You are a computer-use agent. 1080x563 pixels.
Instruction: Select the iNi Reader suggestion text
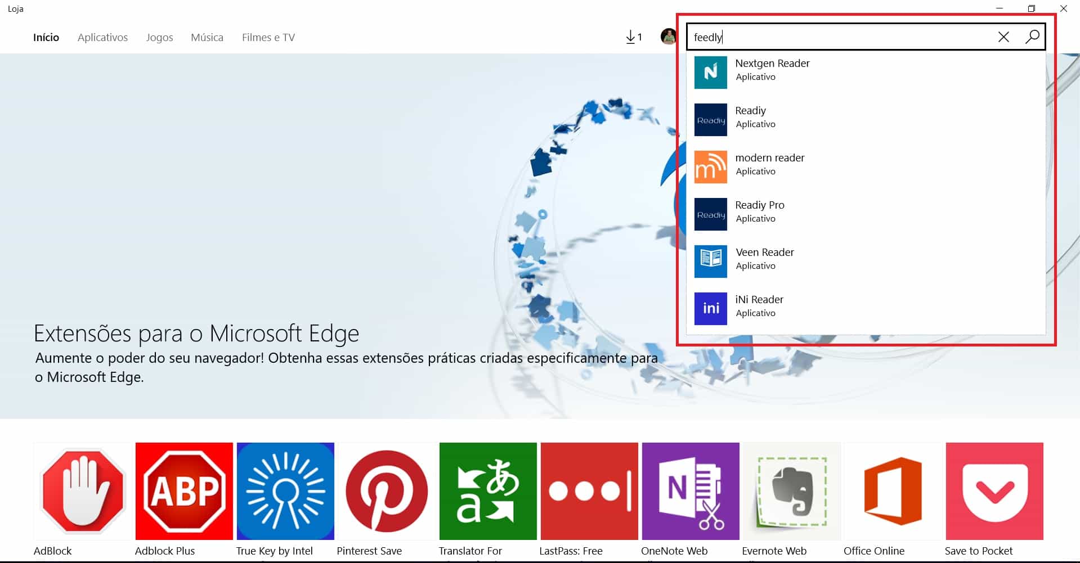click(x=759, y=299)
